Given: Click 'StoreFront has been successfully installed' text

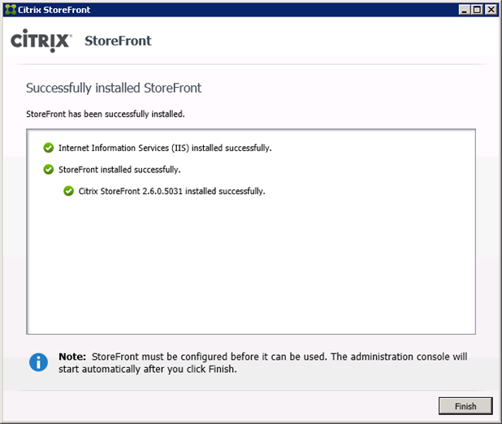Looking at the screenshot, I should (x=106, y=114).
